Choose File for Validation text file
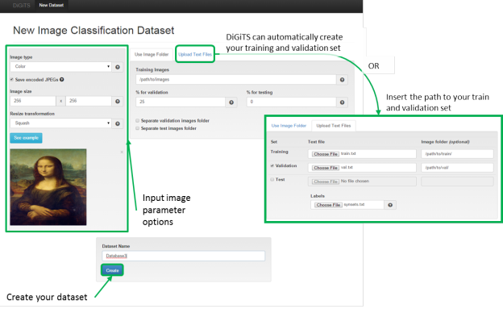This screenshot has height=309, width=503. 326,168
